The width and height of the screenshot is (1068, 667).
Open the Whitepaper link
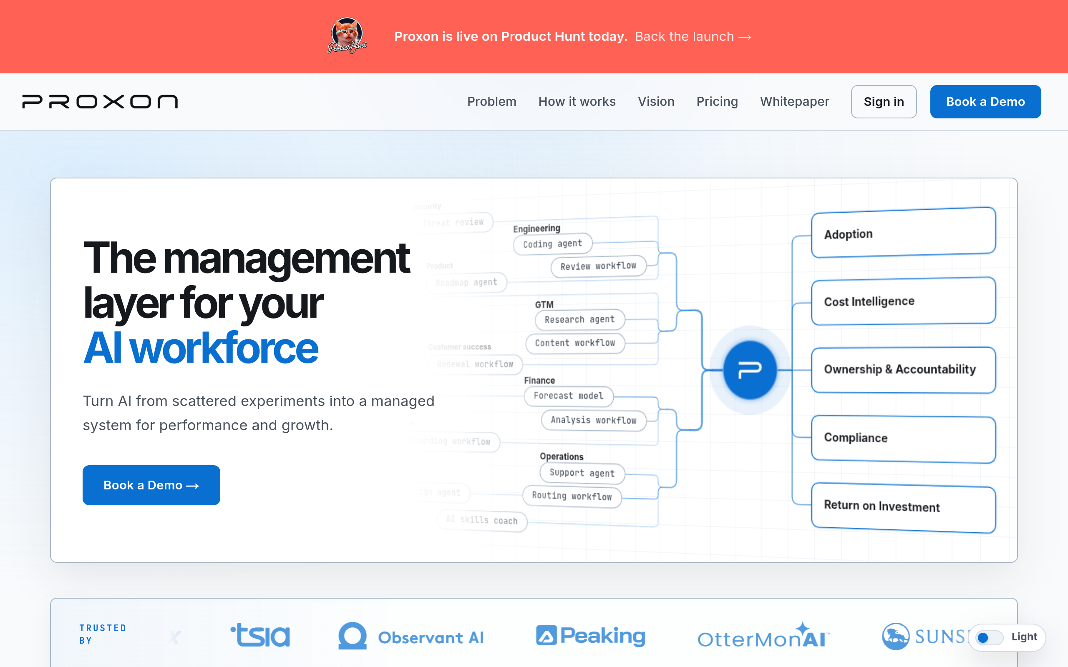(794, 101)
